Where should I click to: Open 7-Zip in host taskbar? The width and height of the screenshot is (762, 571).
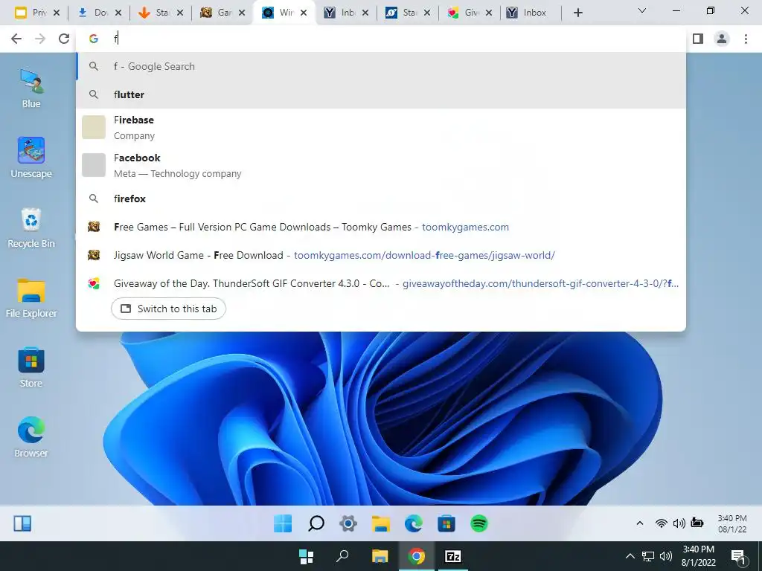453,556
